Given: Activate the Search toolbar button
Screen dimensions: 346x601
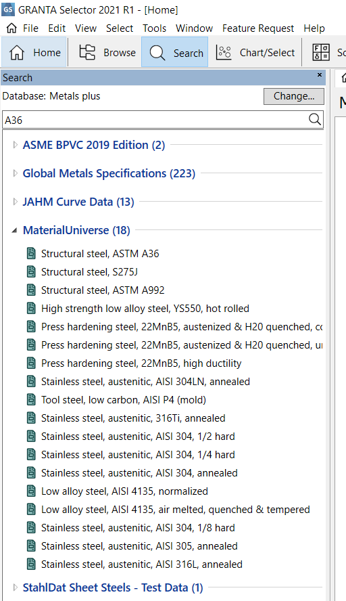Looking at the screenshot, I should pyautogui.click(x=175, y=53).
